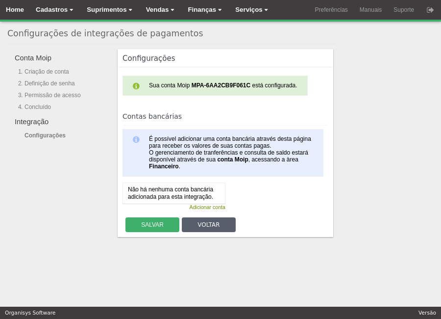Click the 'Não há nenhuma conta bancária' message
This screenshot has height=319, width=441.
174,193
